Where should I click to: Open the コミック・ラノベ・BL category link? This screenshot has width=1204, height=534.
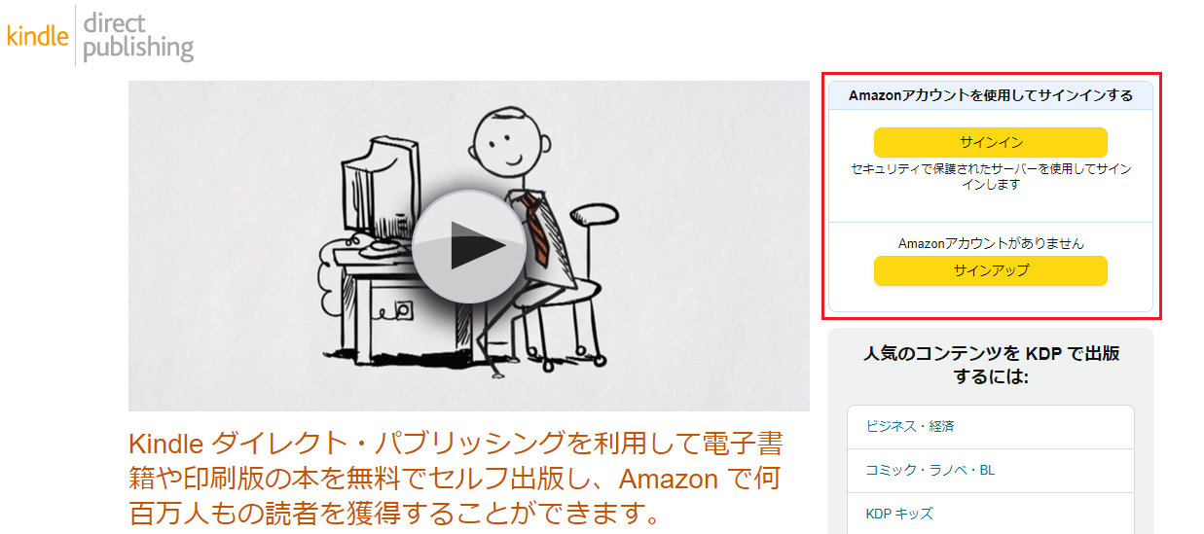pos(930,470)
